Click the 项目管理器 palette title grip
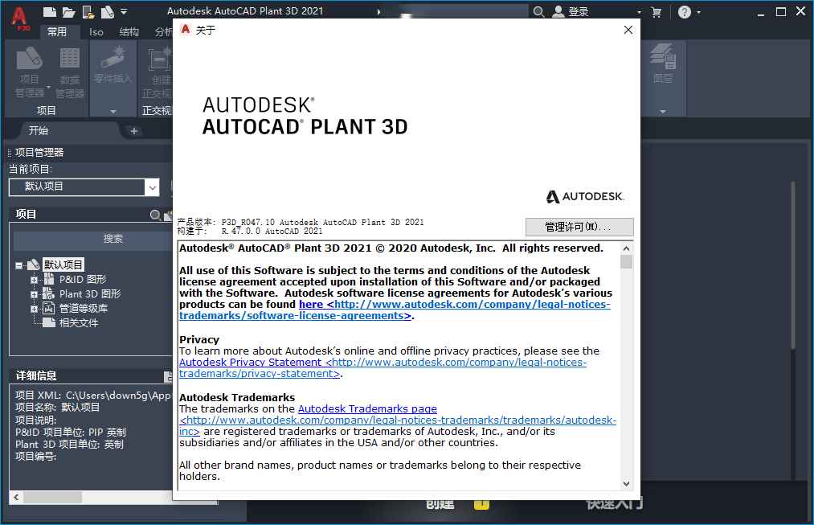 coord(9,153)
